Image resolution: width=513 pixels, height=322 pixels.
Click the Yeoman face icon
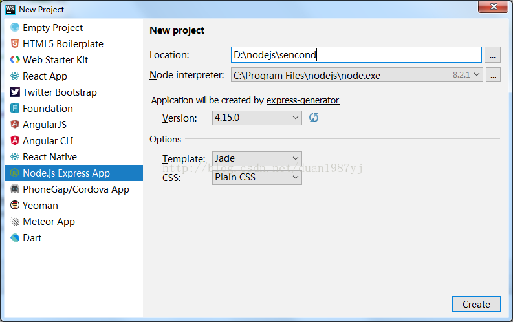15,206
